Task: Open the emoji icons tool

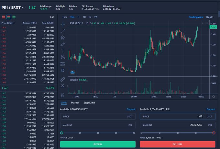Action: tap(63, 70)
